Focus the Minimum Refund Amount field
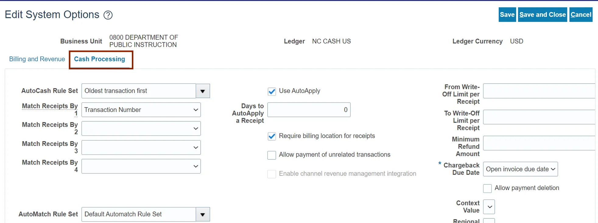Screen dimensions: 598x223 [x=539, y=143]
